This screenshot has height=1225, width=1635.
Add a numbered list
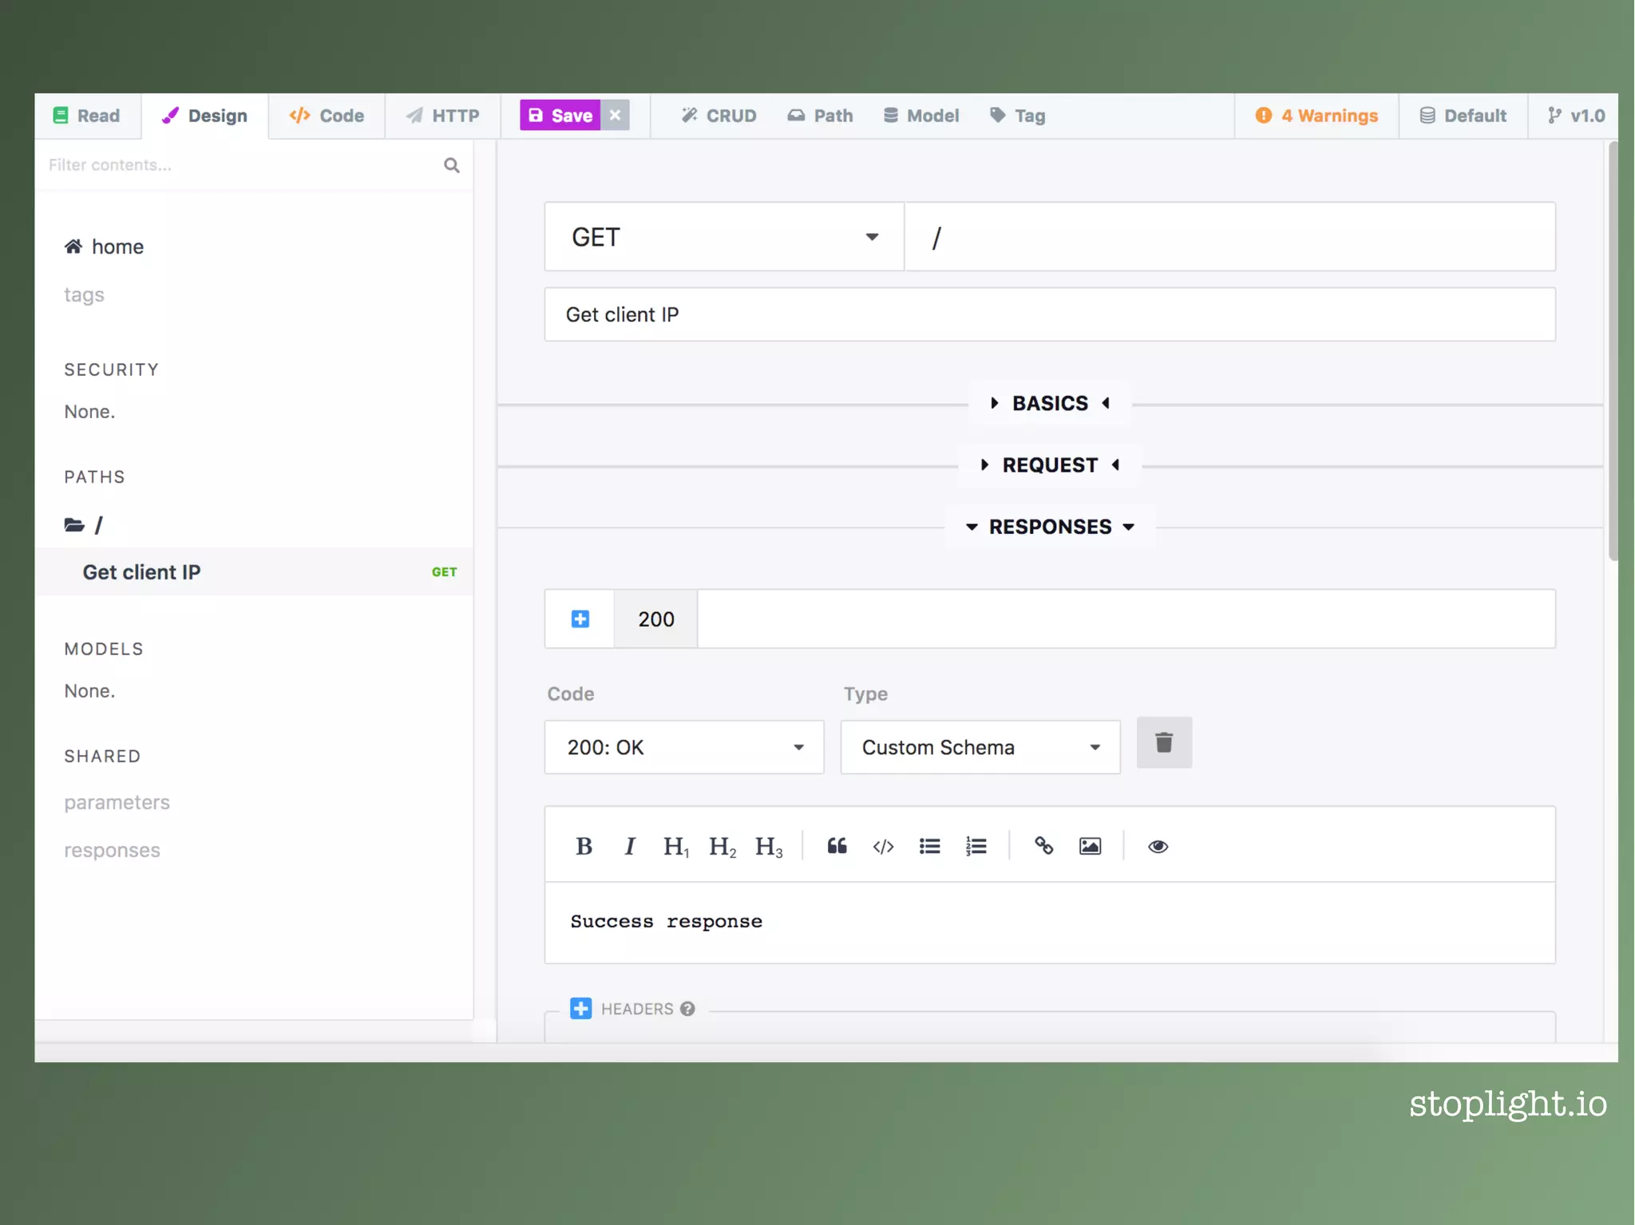pyautogui.click(x=976, y=846)
